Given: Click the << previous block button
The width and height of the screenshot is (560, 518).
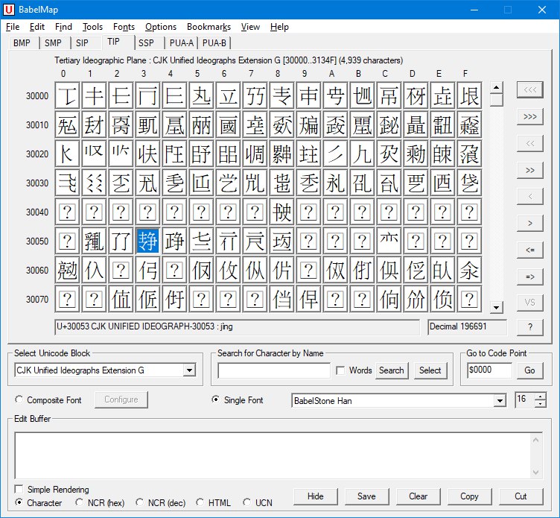Looking at the screenshot, I should point(529,143).
